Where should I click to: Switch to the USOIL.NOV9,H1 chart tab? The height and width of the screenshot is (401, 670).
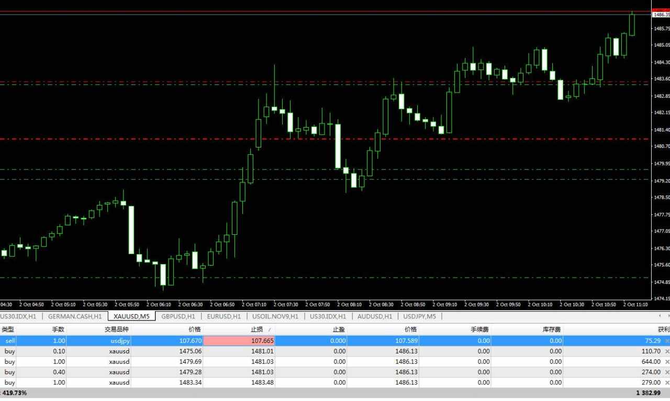click(275, 316)
